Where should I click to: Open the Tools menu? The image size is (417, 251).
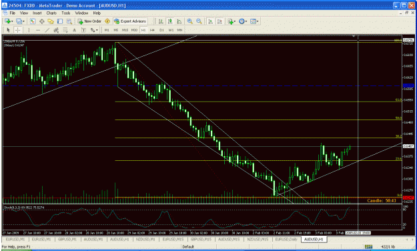tap(66, 13)
